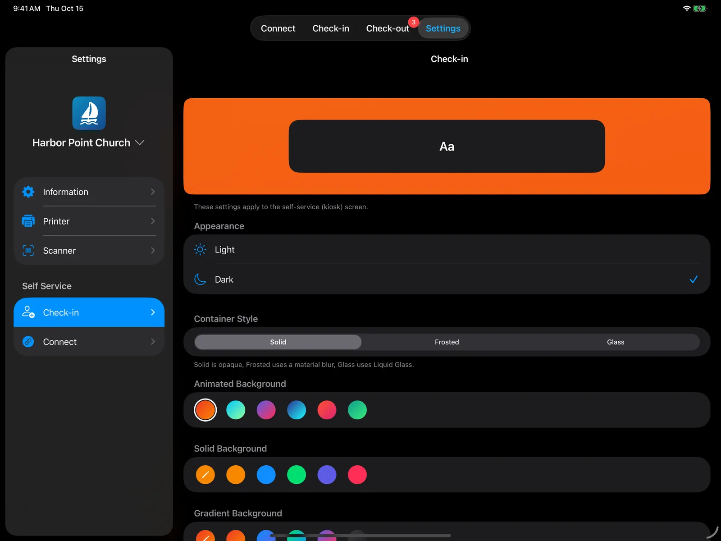The width and height of the screenshot is (721, 541).
Task: Select Light appearance option
Action: tap(447, 249)
